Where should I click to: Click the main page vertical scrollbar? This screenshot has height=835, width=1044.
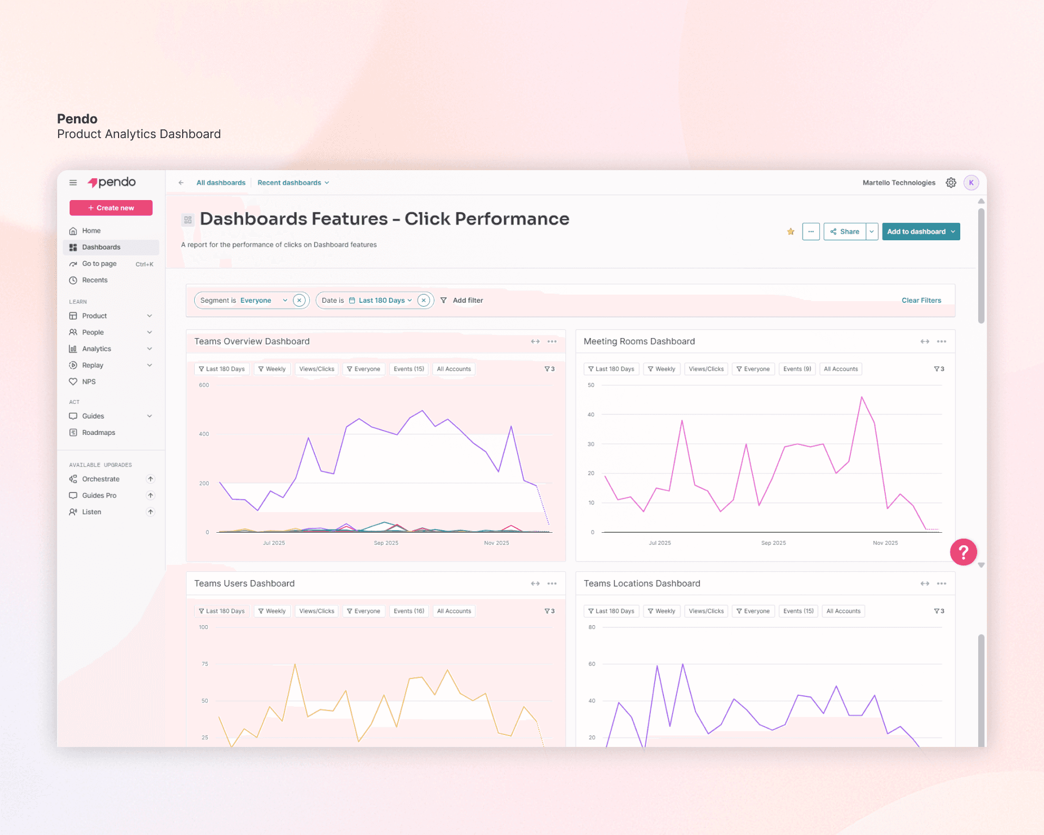[x=981, y=266]
